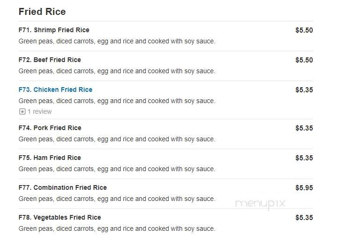Click the Vegetables Fried Rice description text

click(x=117, y=228)
